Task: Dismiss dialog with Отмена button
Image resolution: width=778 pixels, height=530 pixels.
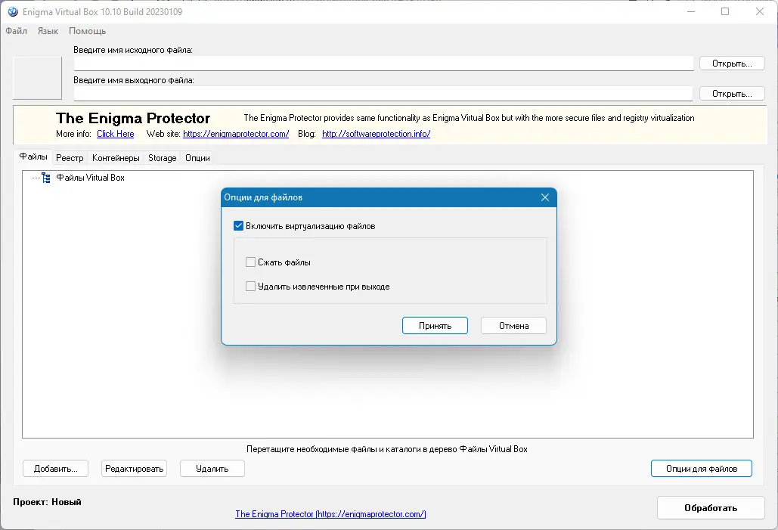Action: tap(513, 326)
